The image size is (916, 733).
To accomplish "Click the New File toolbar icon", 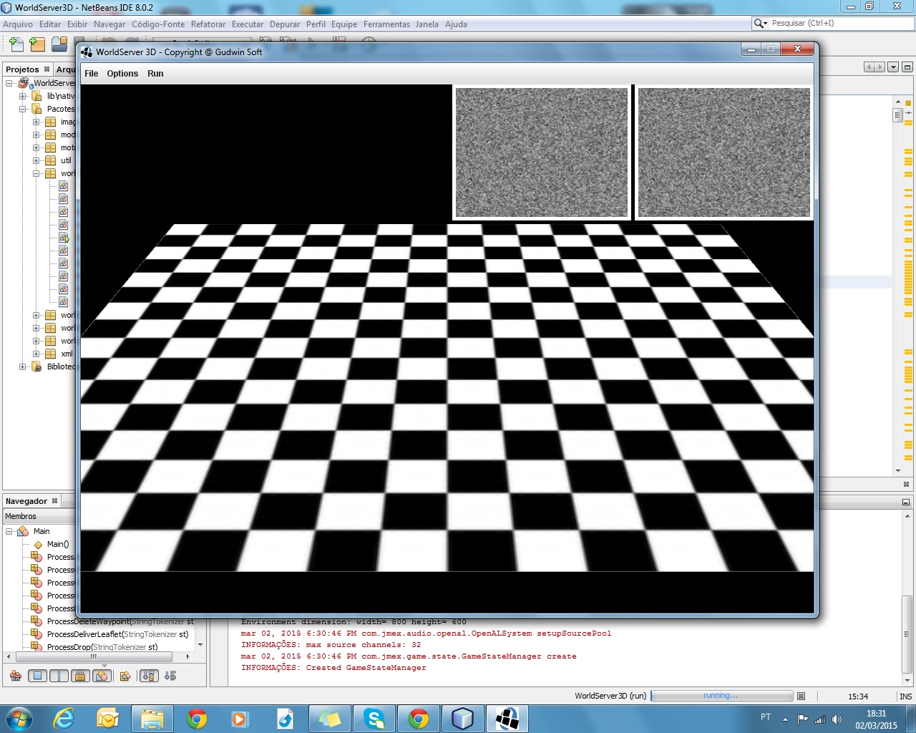I will 16,44.
